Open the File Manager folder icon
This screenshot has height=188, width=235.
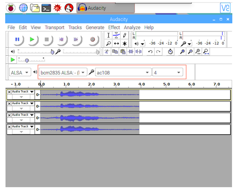click(35, 8)
